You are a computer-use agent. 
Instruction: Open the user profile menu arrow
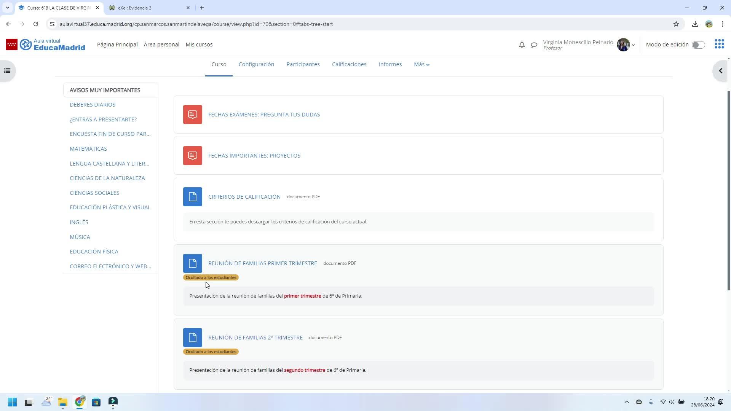click(x=633, y=45)
